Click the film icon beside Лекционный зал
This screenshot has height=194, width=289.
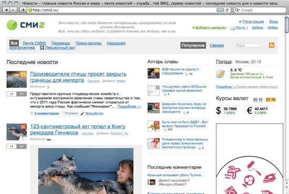coord(42,48)
